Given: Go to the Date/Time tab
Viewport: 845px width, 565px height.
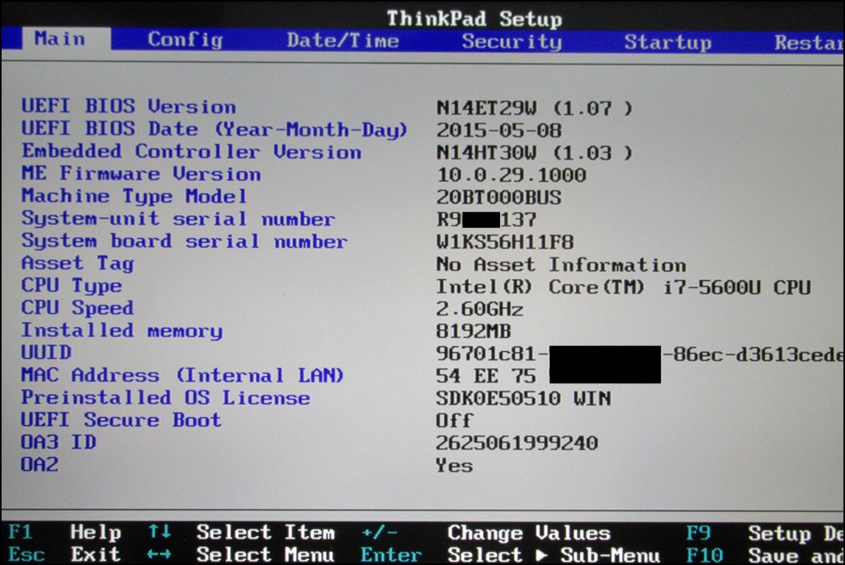Looking at the screenshot, I should pos(342,41).
